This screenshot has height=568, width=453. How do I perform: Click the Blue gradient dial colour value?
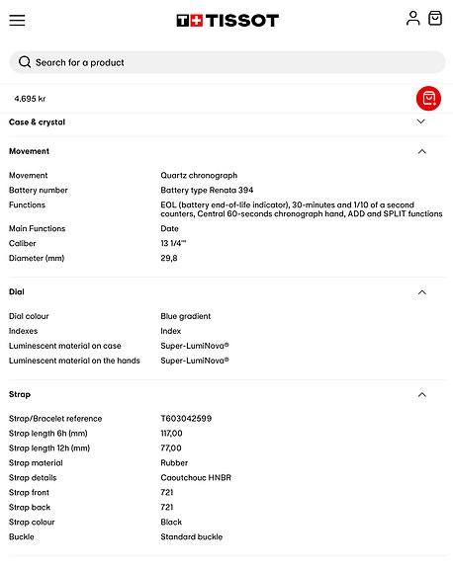(186, 316)
